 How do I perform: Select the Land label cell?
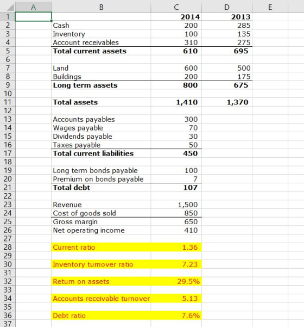(x=101, y=68)
